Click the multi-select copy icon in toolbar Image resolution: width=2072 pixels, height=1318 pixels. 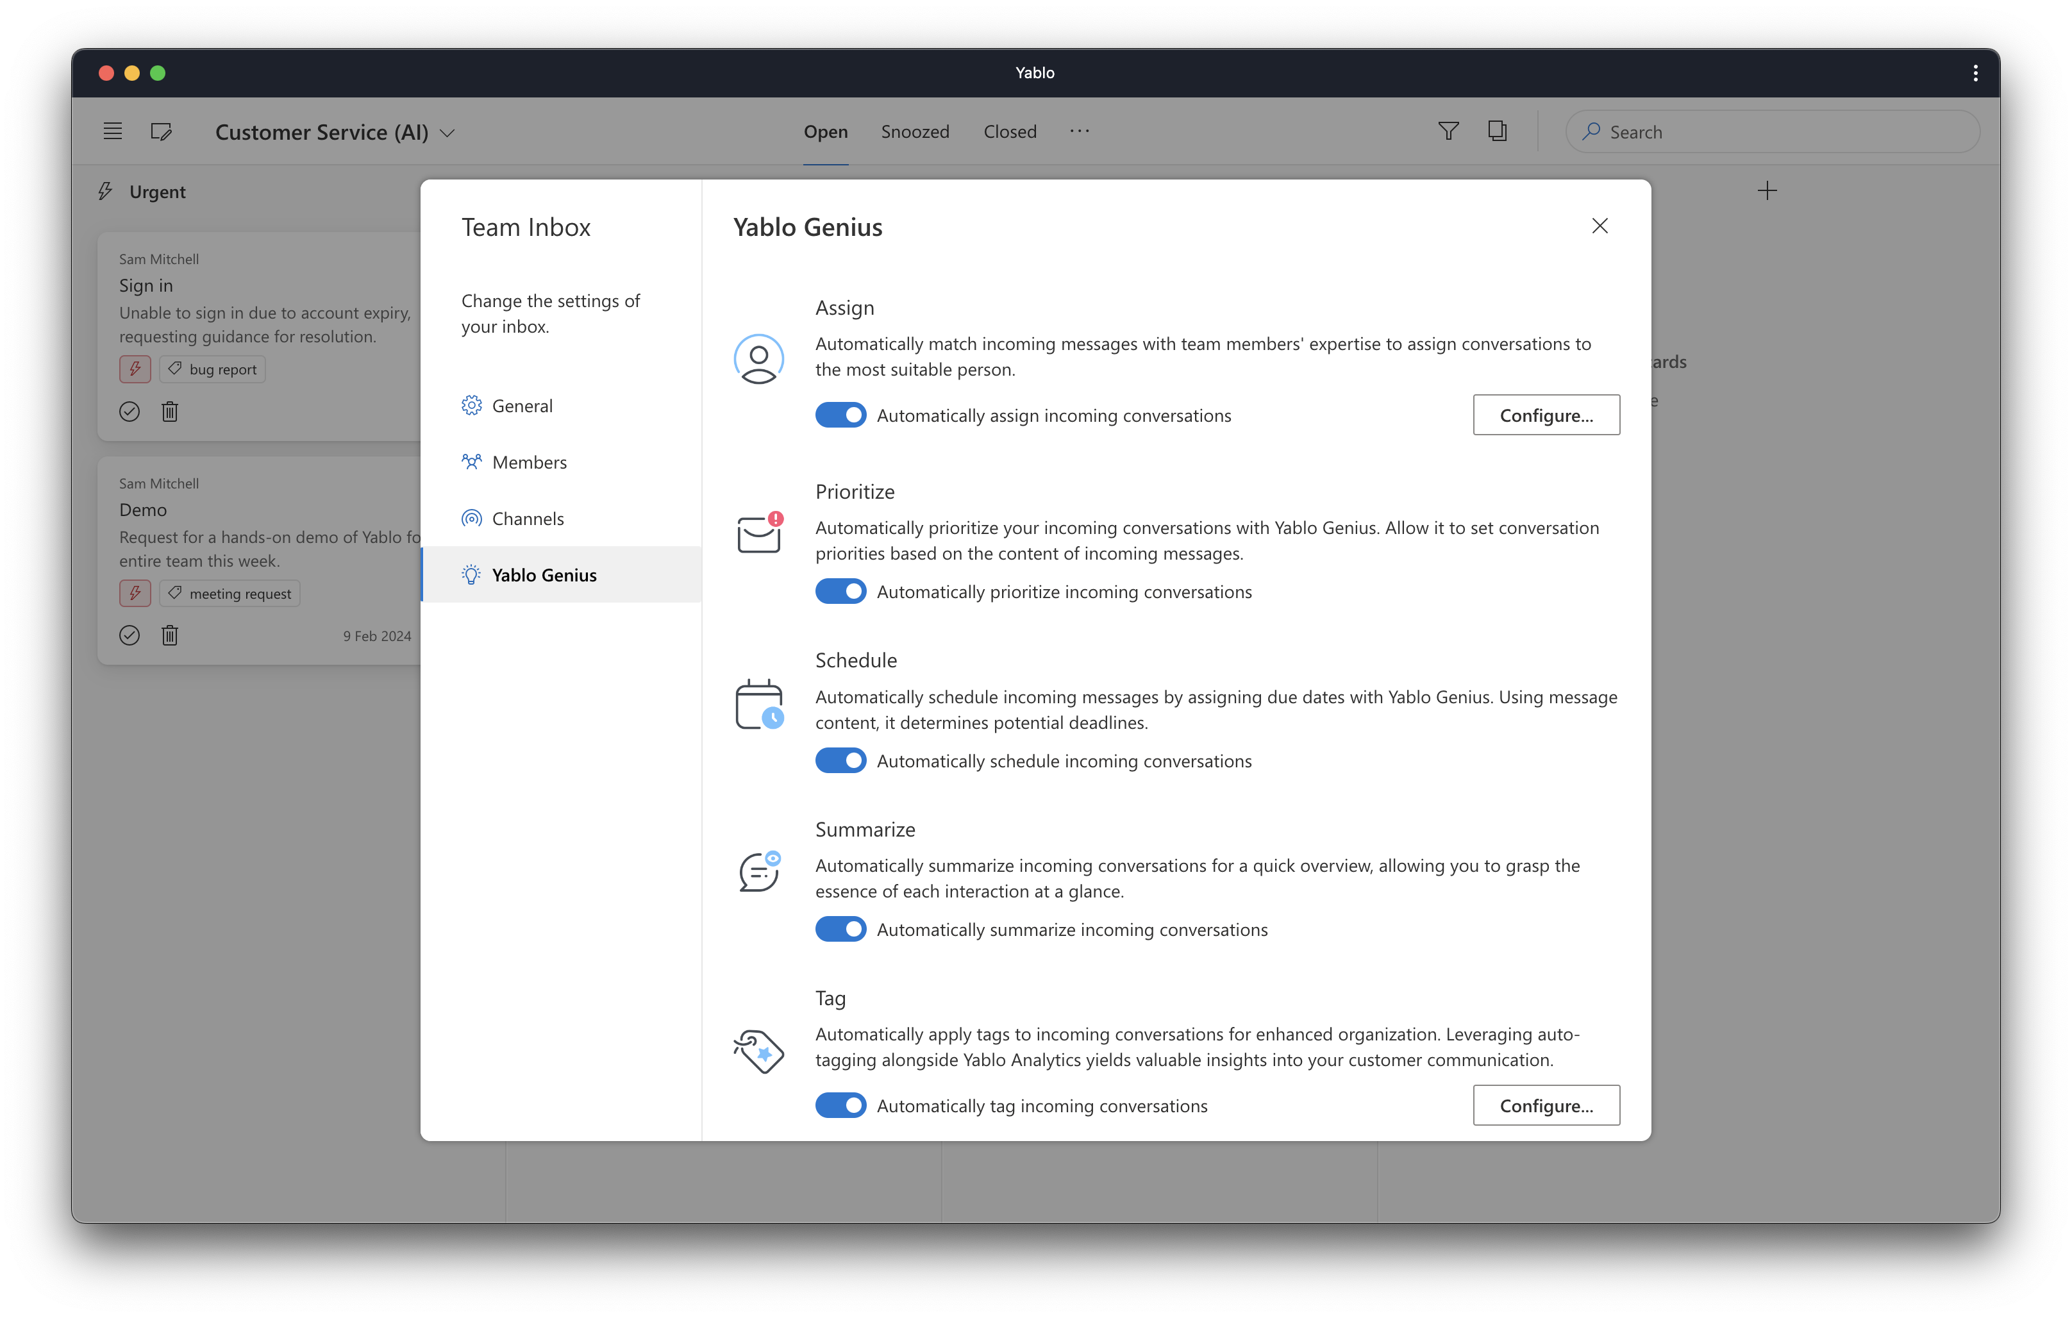[1497, 131]
